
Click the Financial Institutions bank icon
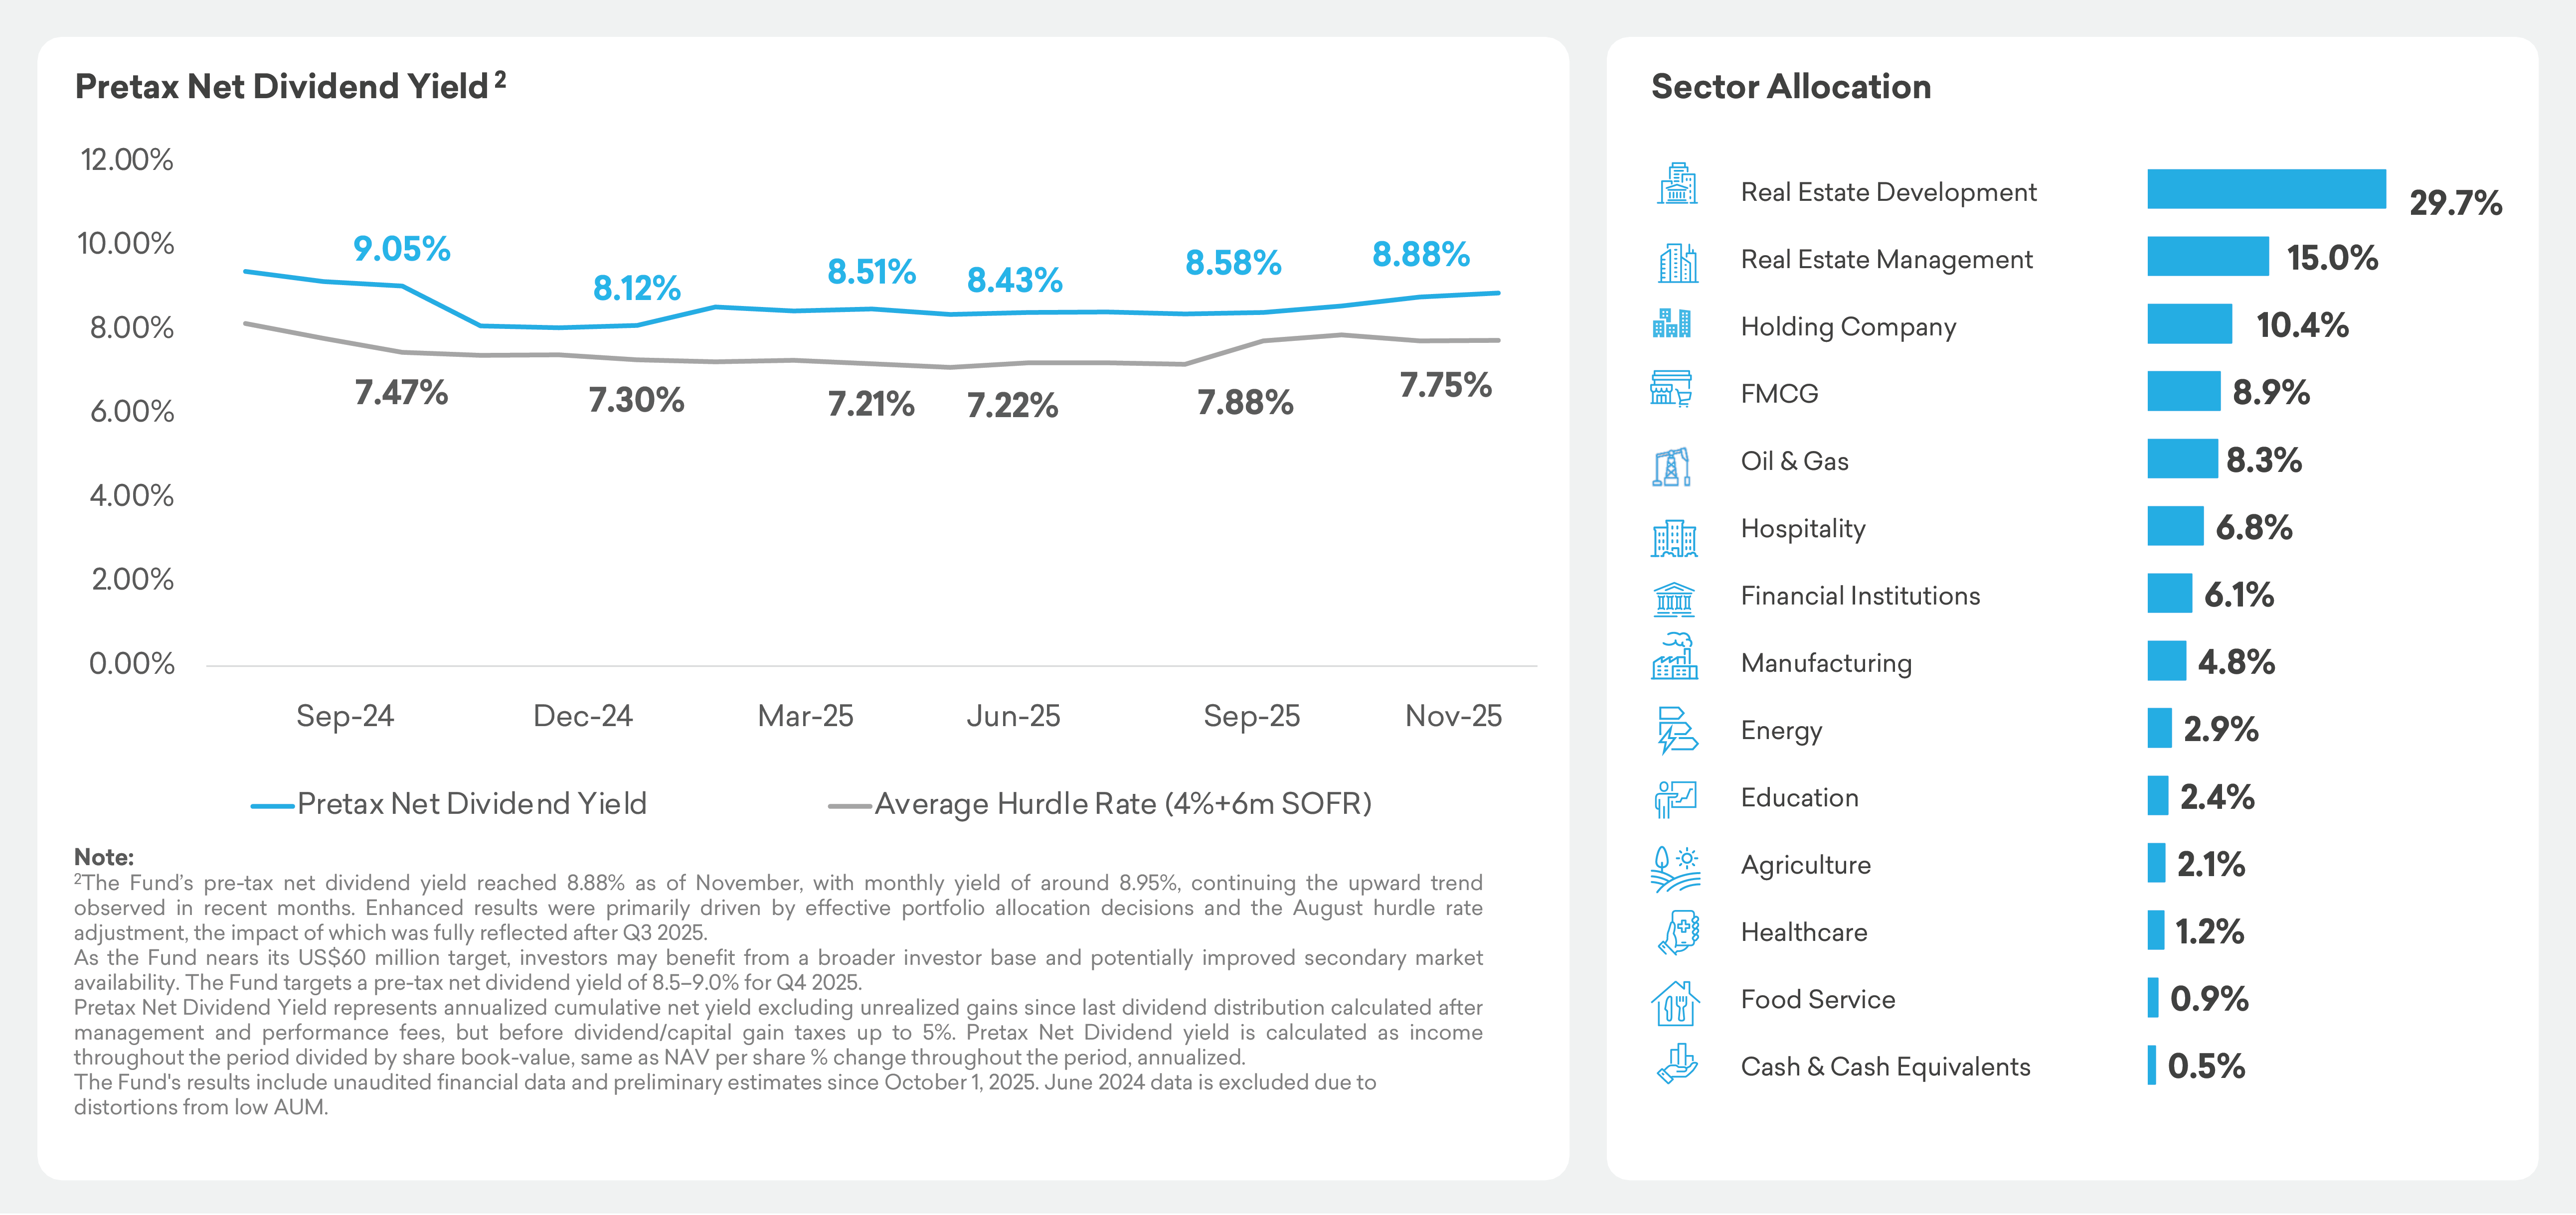tap(1674, 599)
